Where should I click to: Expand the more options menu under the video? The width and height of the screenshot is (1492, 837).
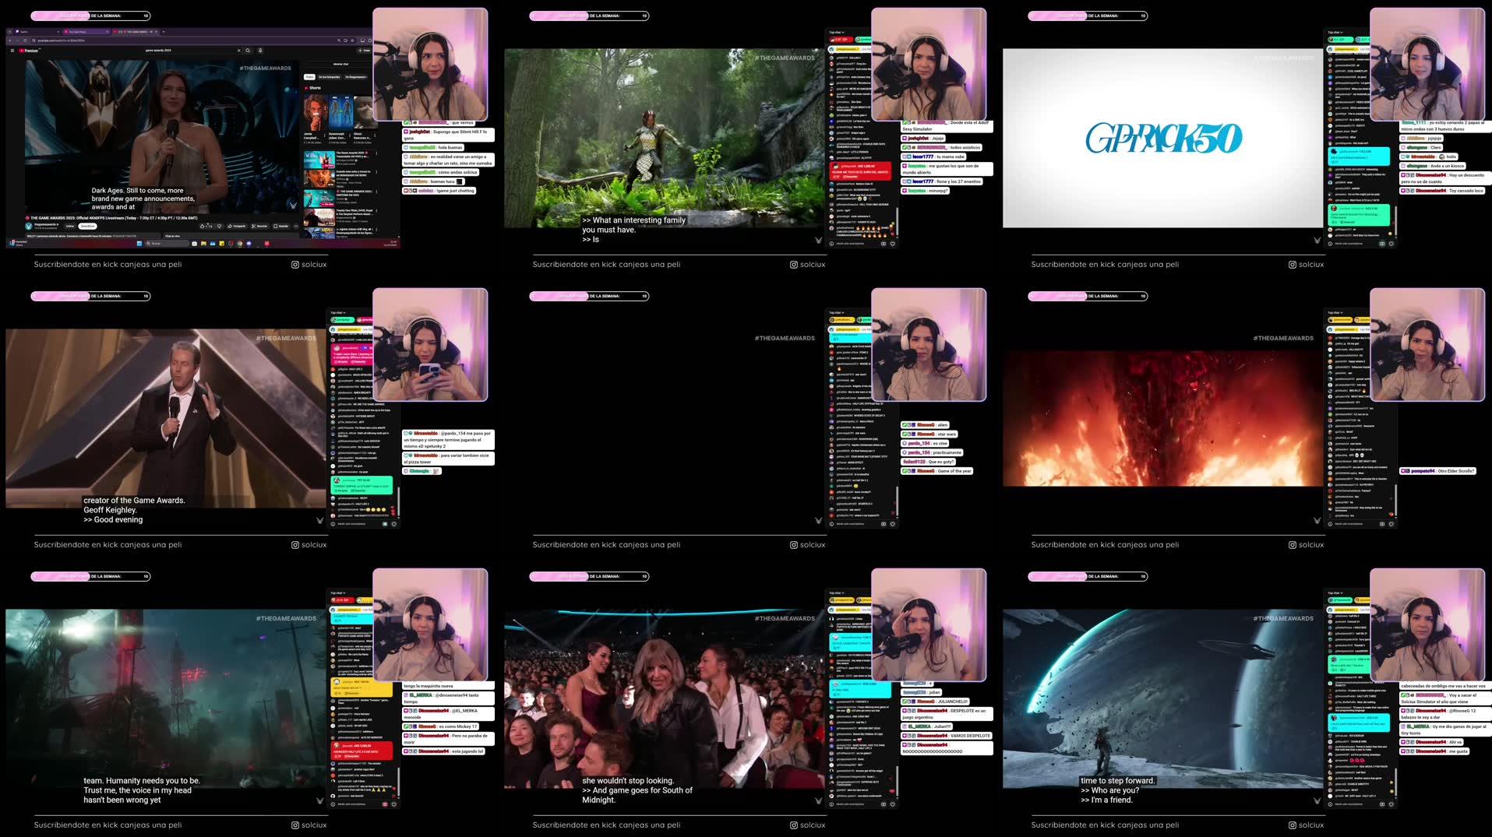pos(296,226)
